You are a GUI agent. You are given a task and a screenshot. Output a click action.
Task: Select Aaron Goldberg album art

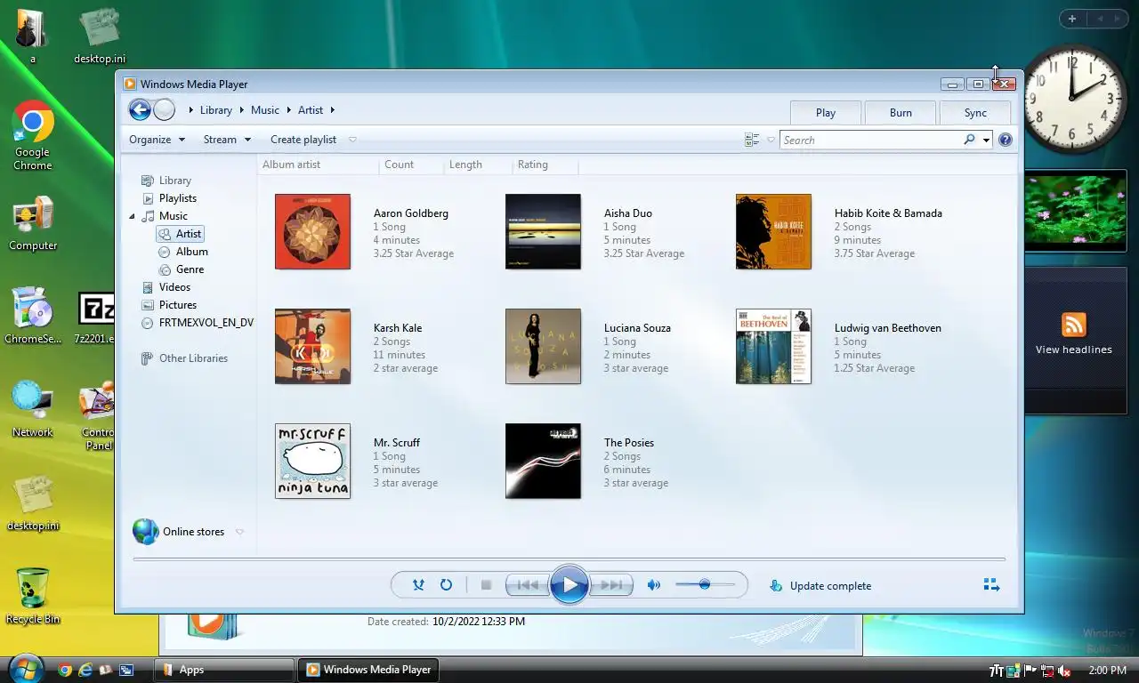pos(312,231)
